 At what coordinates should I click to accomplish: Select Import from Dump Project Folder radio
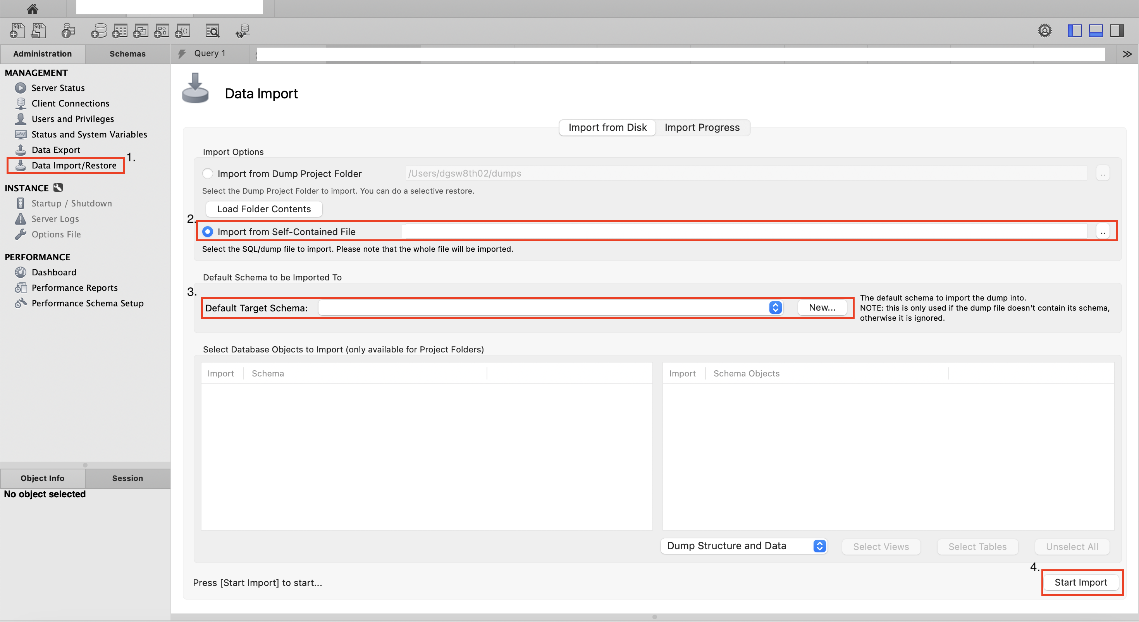207,173
